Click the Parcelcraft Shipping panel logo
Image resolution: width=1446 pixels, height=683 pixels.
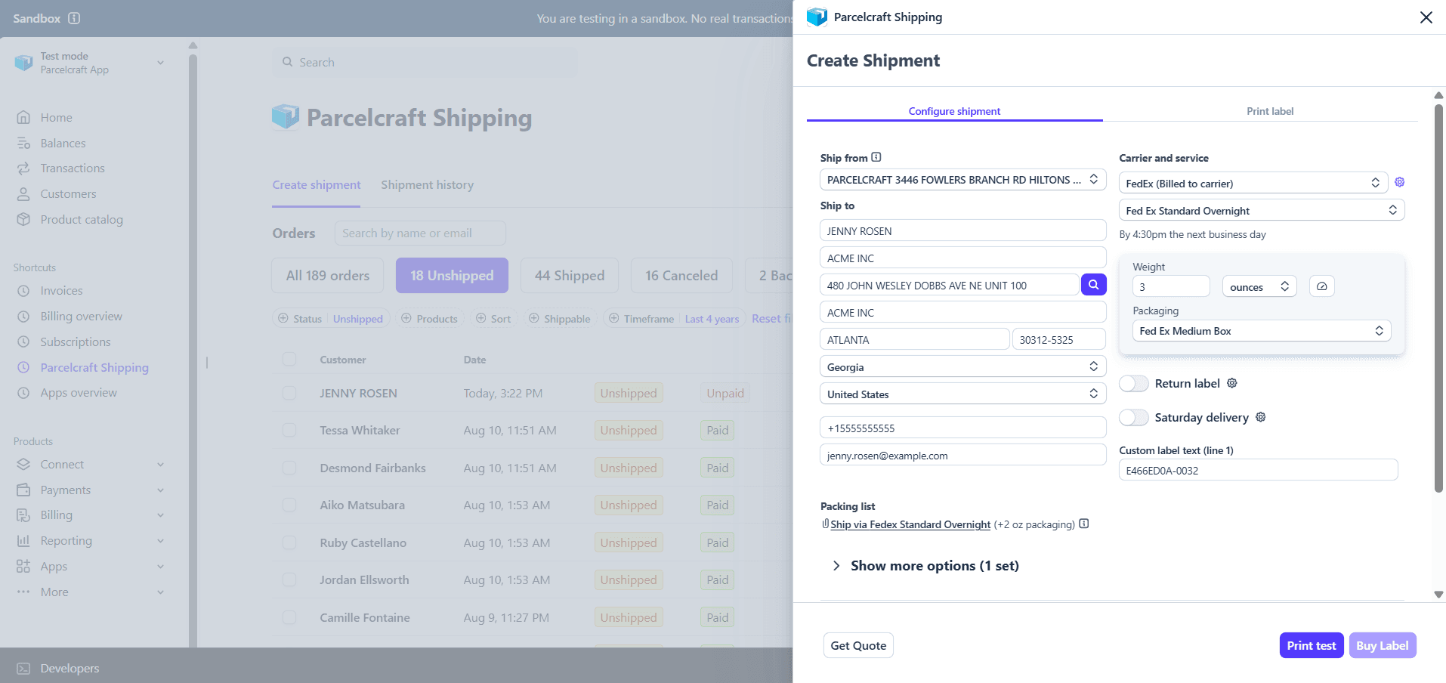(x=817, y=17)
